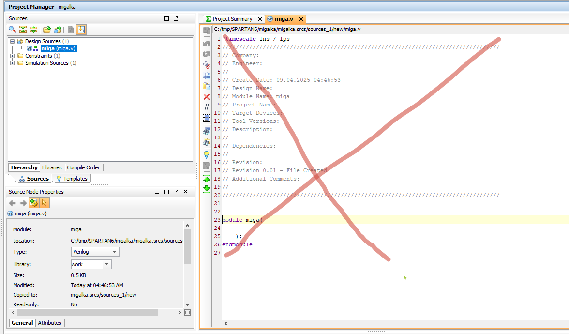Viewport: 569px width, 334px height.
Task: Click the toggle line comments slash icon
Action: click(207, 107)
